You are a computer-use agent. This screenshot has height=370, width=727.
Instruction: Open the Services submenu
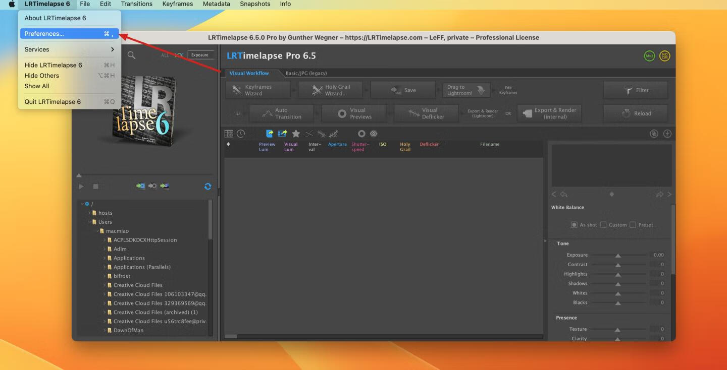pyautogui.click(x=69, y=49)
